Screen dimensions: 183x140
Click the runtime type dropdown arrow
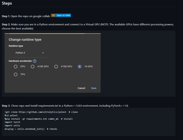(43, 53)
